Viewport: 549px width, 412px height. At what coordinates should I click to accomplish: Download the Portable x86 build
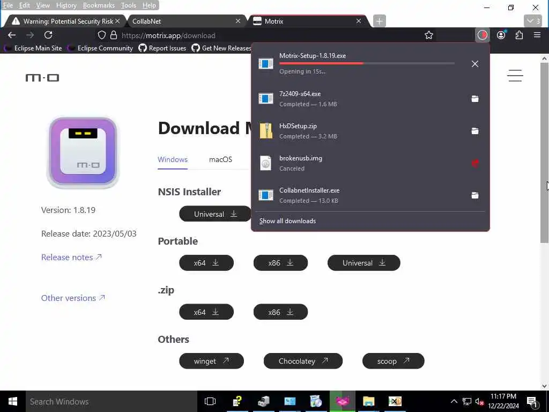[280, 263]
